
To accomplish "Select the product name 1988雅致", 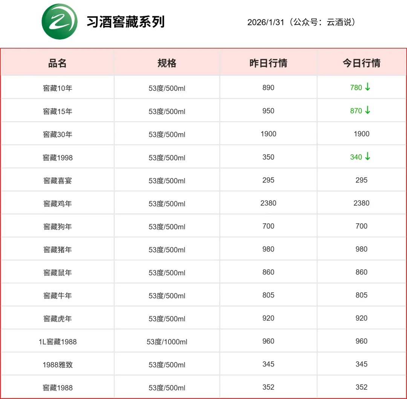I will [x=57, y=365].
